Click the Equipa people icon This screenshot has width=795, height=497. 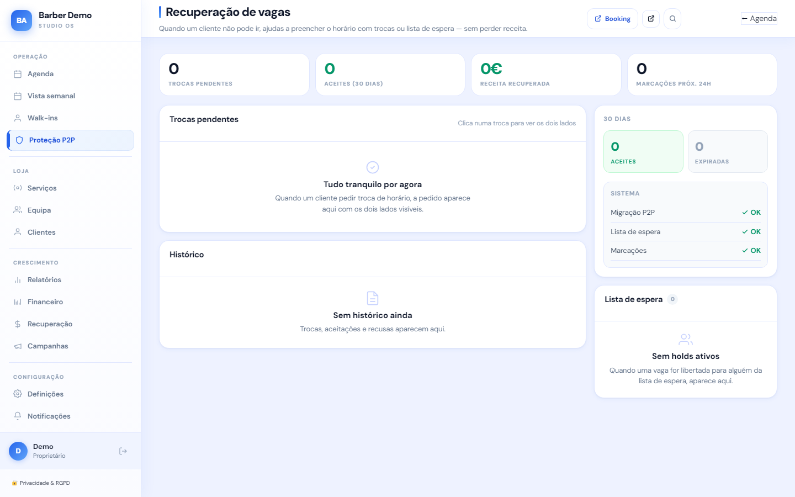pos(18,210)
